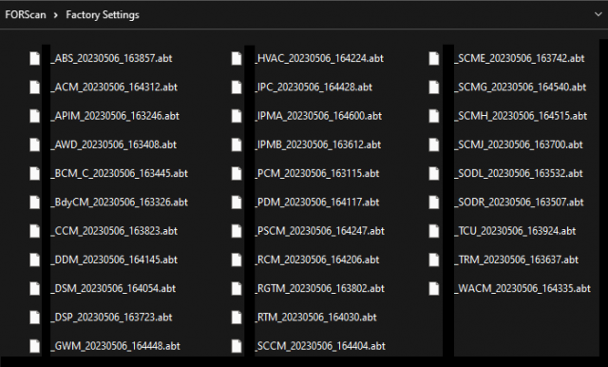Select the file name _HVAC_20230506_164224.abt
The width and height of the screenshot is (608, 367).
click(x=319, y=58)
